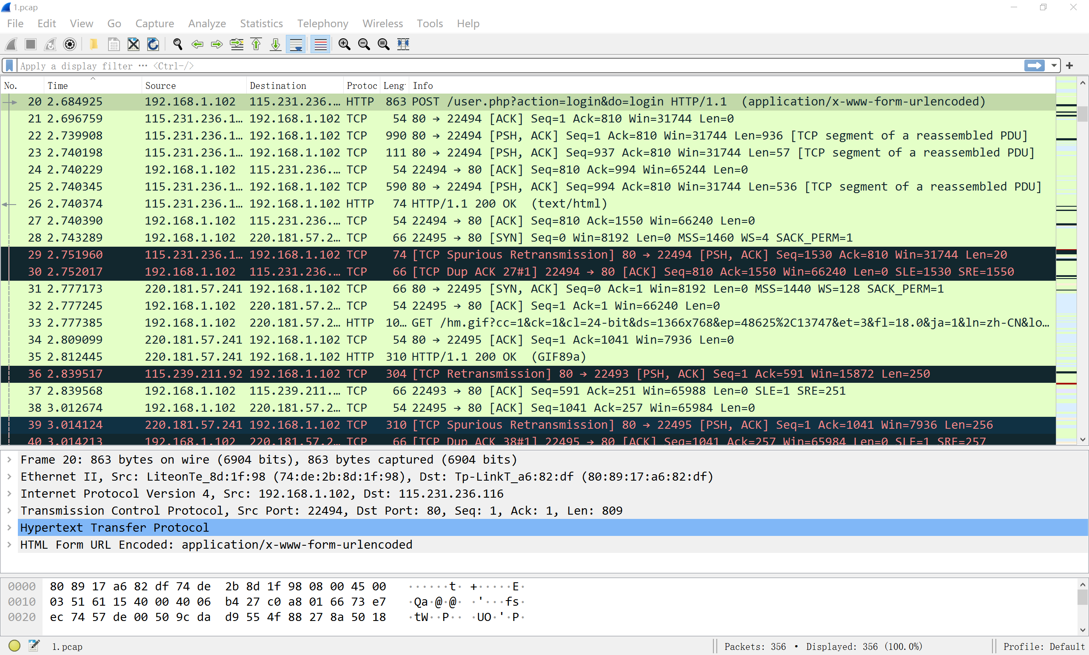The width and height of the screenshot is (1089, 655).
Task: Open the File menu
Action: [x=15, y=23]
